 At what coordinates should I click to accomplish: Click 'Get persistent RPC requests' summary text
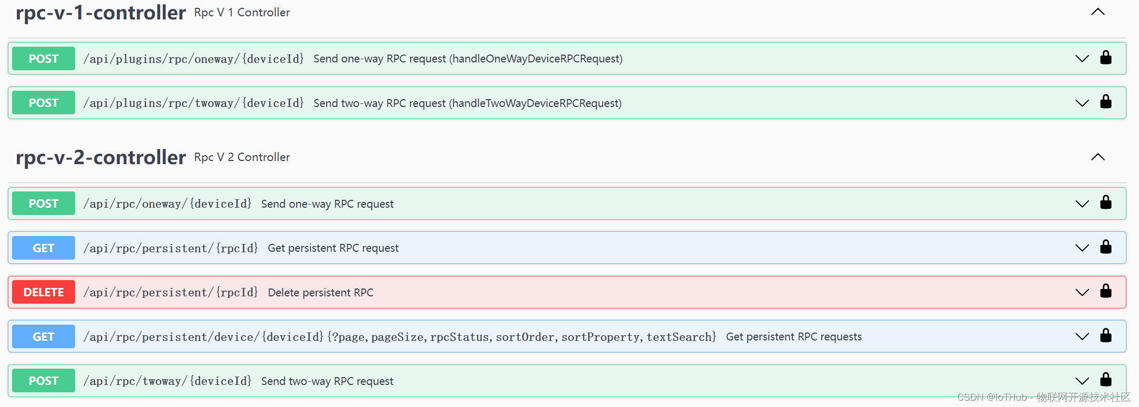pyautogui.click(x=794, y=337)
